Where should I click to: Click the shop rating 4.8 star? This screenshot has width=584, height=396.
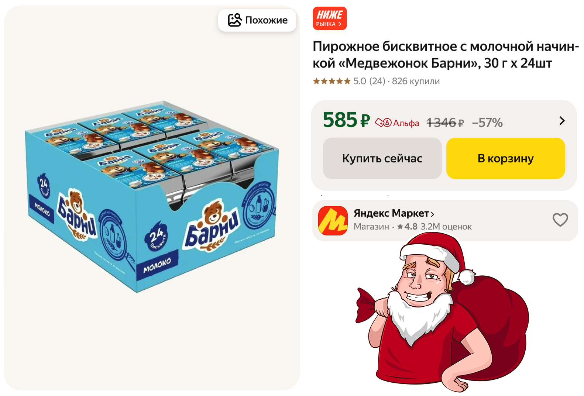pos(407,227)
